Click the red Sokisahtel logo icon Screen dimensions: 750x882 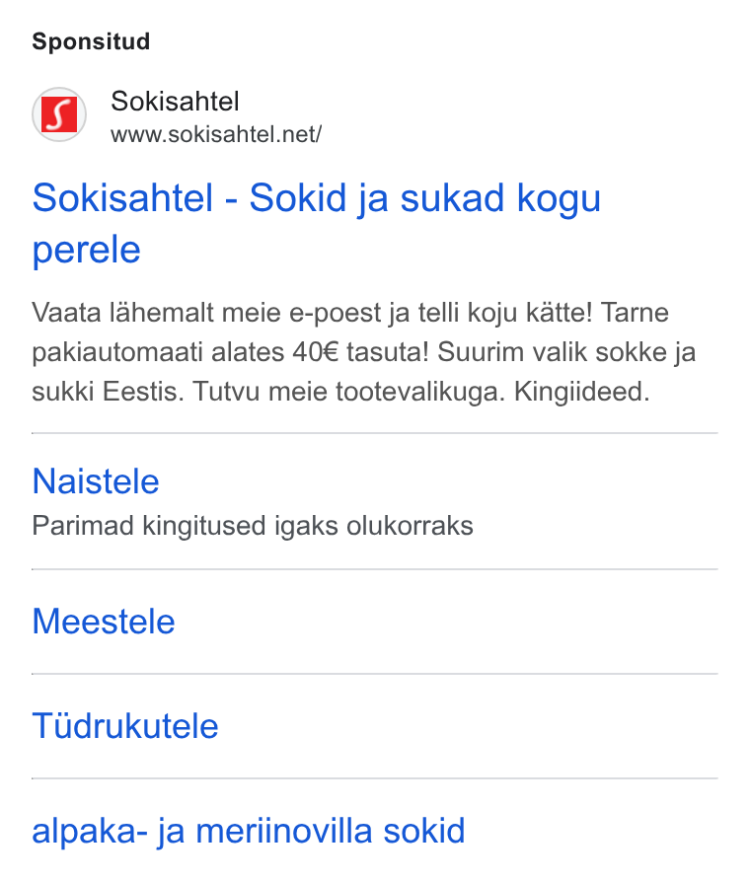point(59,114)
